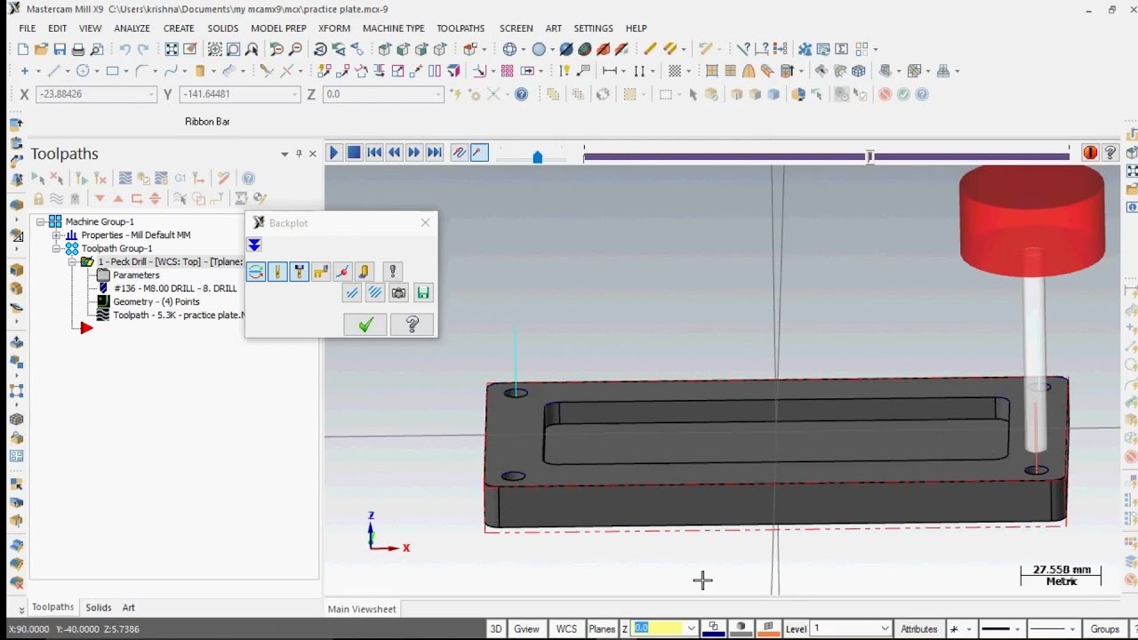
Task: Close the Backplot dialog
Action: click(x=425, y=222)
